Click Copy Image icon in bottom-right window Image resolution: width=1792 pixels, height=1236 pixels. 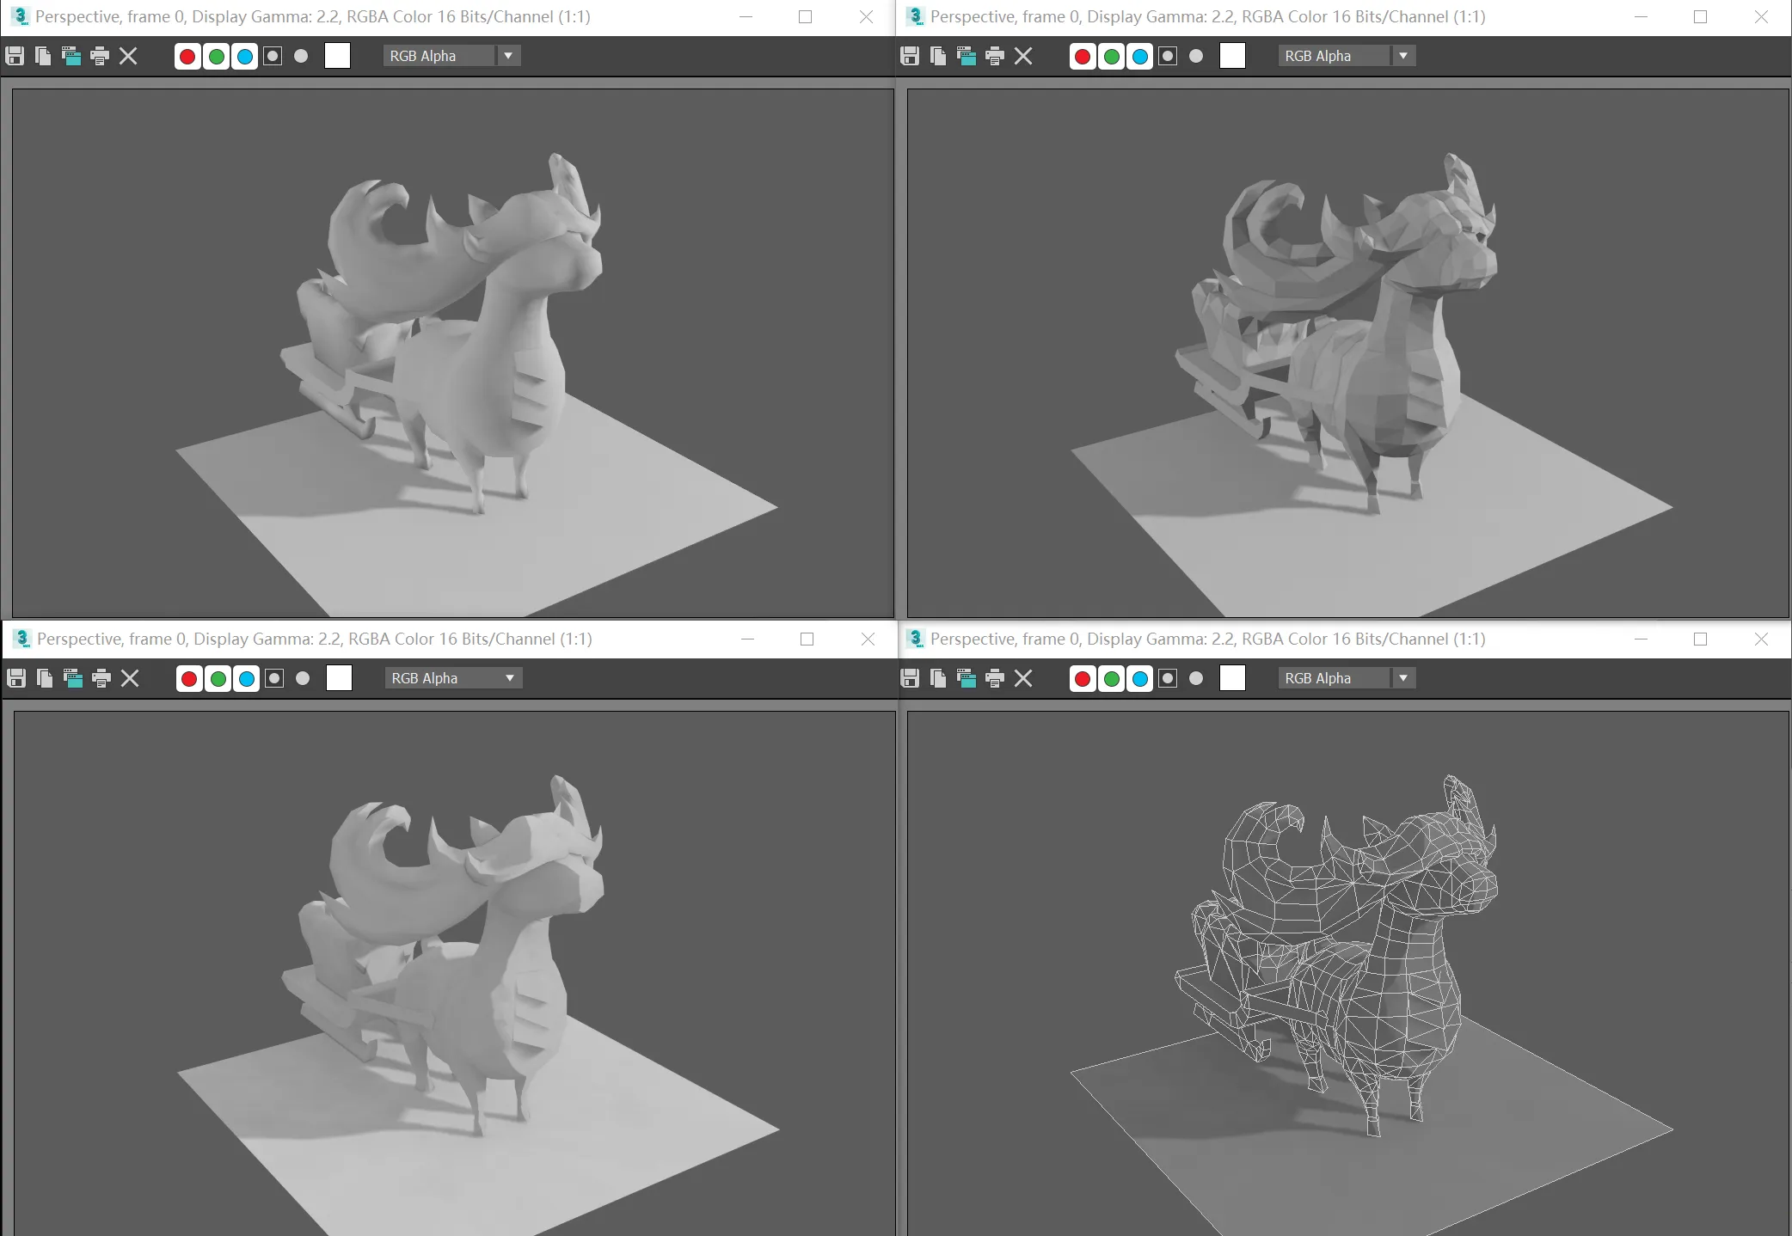pyautogui.click(x=938, y=678)
